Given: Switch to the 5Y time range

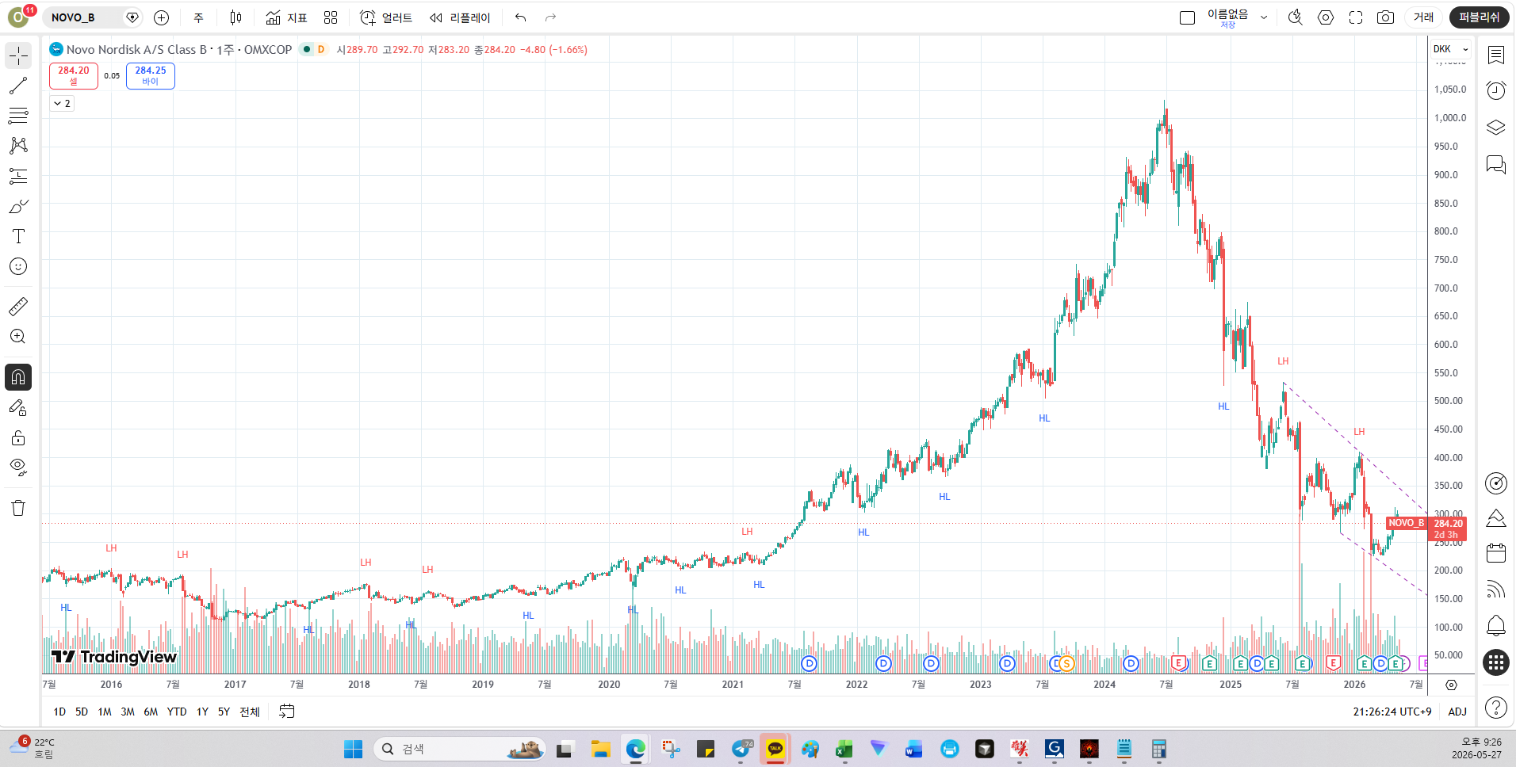Looking at the screenshot, I should (224, 712).
